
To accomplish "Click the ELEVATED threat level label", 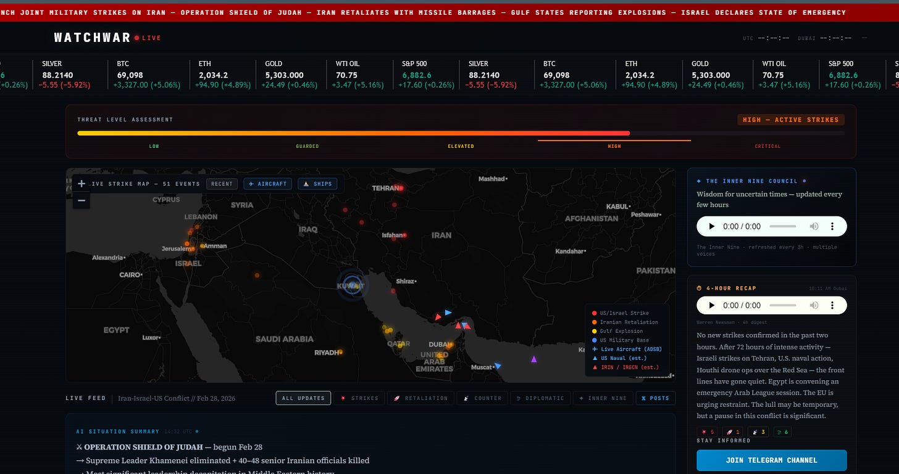I will 461,146.
